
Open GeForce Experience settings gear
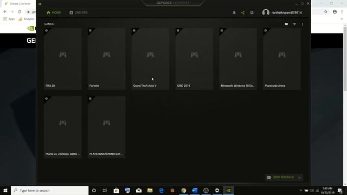(252, 12)
